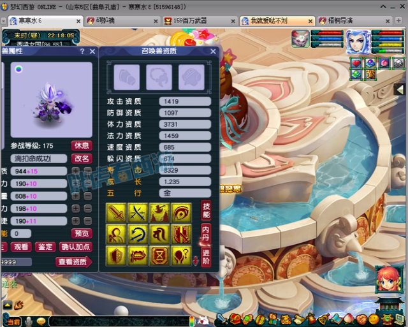Open help question mark in pet attributes panel
Image resolution: width=408 pixels, height=327 pixels.
(x=82, y=51)
